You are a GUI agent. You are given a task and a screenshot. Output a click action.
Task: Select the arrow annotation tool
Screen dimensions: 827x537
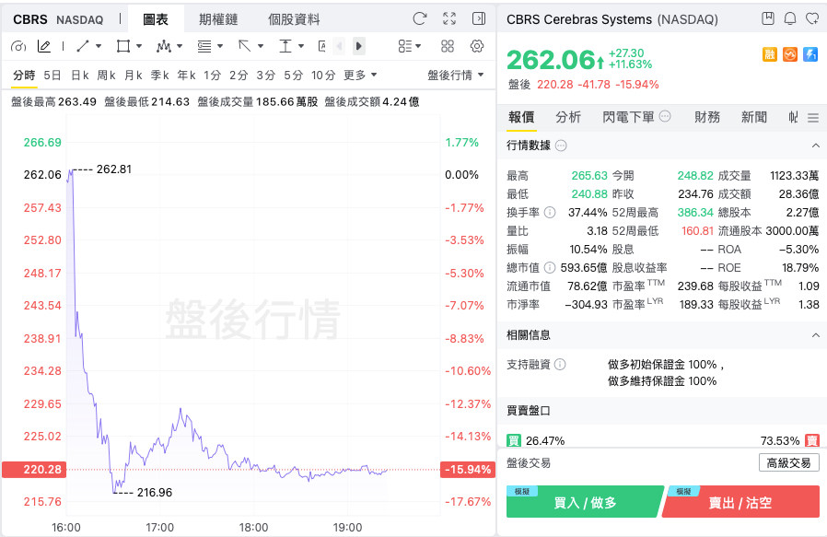[x=244, y=46]
